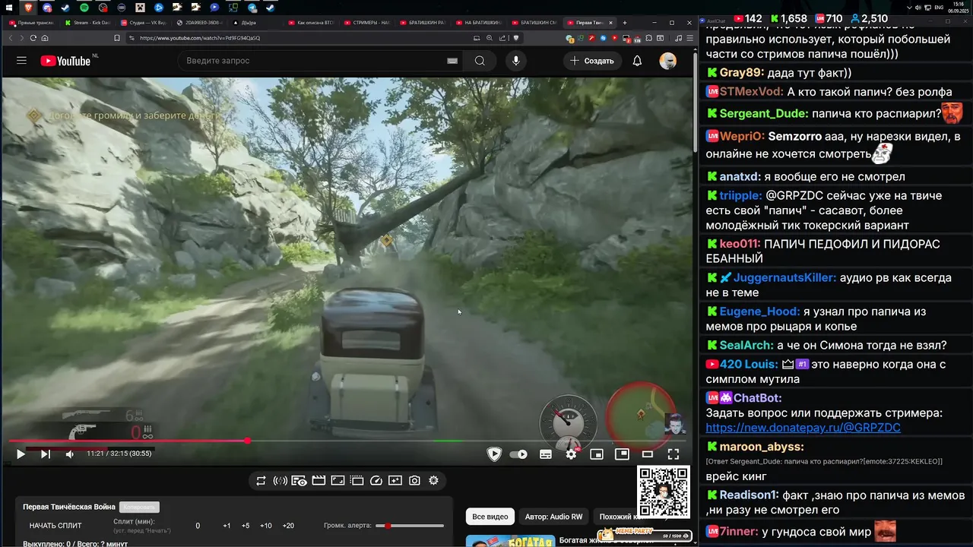The image size is (973, 547).
Task: Switch to picture-in-picture view
Action: pos(622,454)
